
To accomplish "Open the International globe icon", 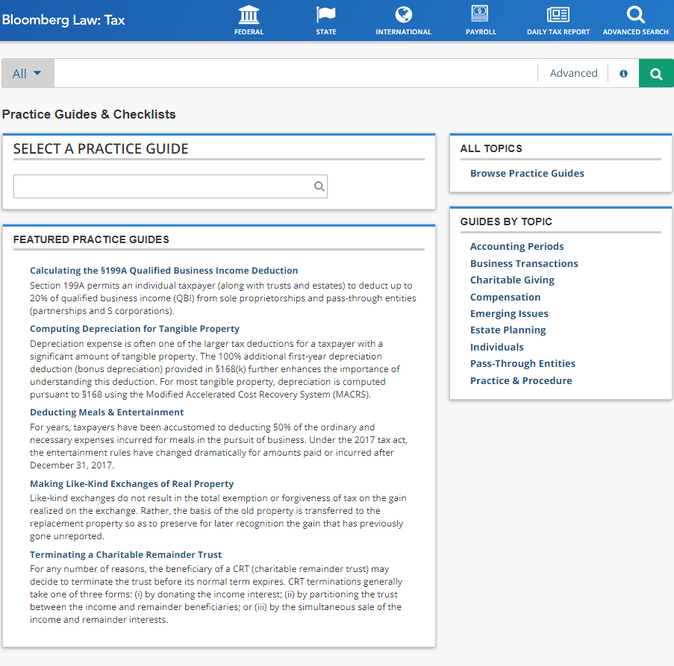I will pos(403,15).
